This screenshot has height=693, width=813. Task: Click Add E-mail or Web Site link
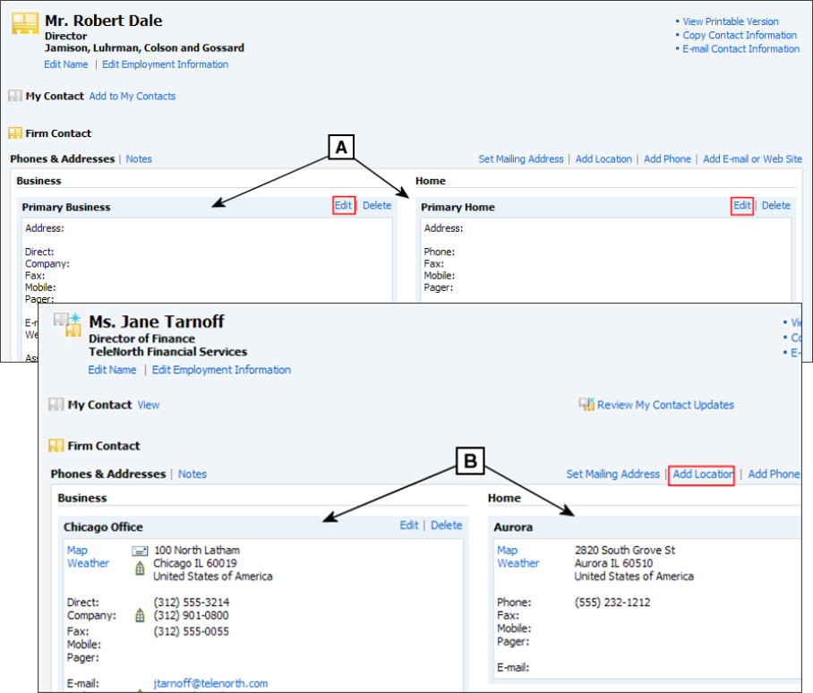[x=752, y=159]
